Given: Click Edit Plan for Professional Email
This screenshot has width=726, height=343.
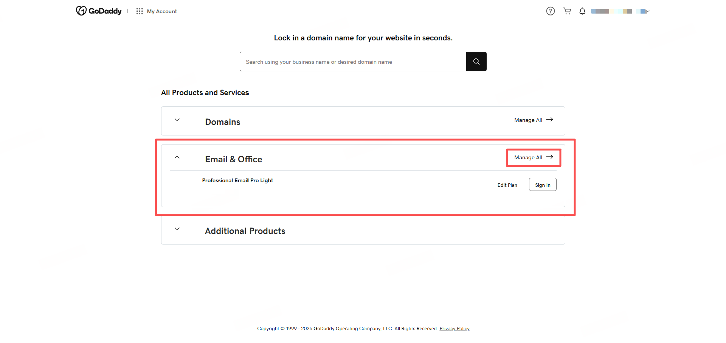Looking at the screenshot, I should (507, 185).
